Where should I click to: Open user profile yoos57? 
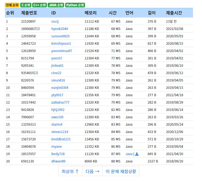57,58
